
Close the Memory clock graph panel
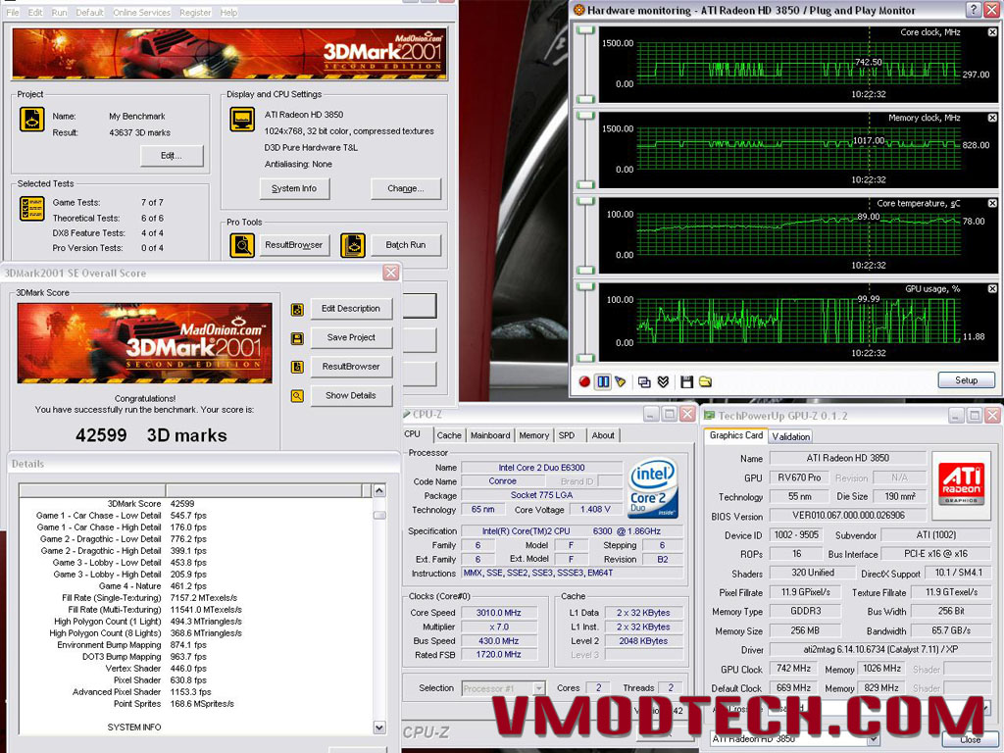pos(992,118)
